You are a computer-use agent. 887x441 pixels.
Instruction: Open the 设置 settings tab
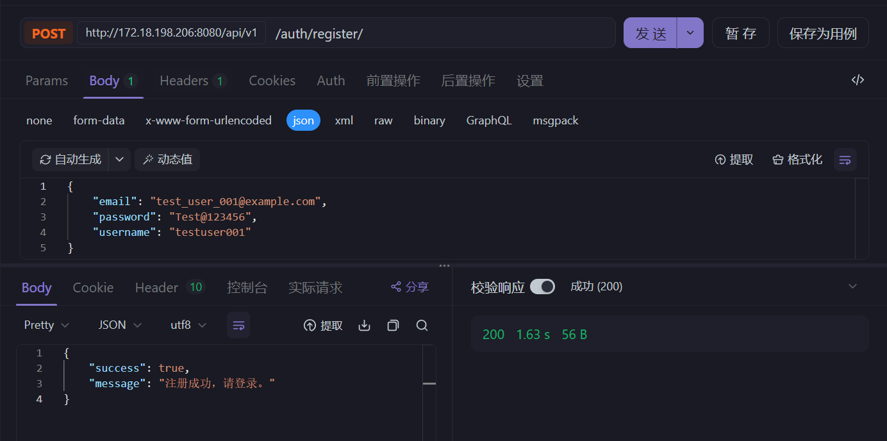click(x=530, y=80)
